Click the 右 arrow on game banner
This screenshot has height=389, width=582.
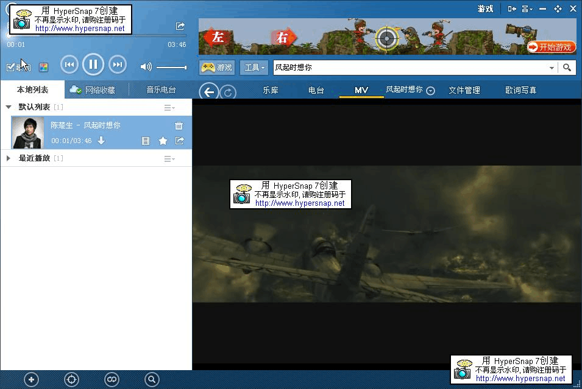(283, 37)
